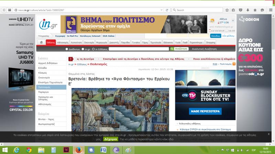Click the ΜΑΘΕ ΠΕΡΙΣΣΟΤΕΡΑ ad button
This screenshot has height=154, width=275.
click(x=205, y=111)
